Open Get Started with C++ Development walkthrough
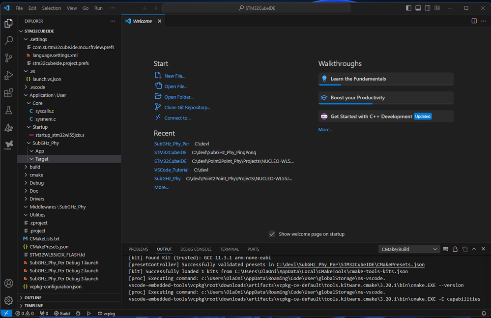 pyautogui.click(x=386, y=116)
